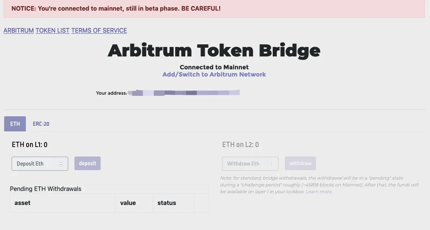This screenshot has width=430, height=230.
Task: Open the TOKEN LIST link
Action: tap(52, 30)
